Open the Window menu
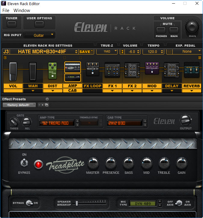The image size is (203, 218). click(x=22, y=11)
